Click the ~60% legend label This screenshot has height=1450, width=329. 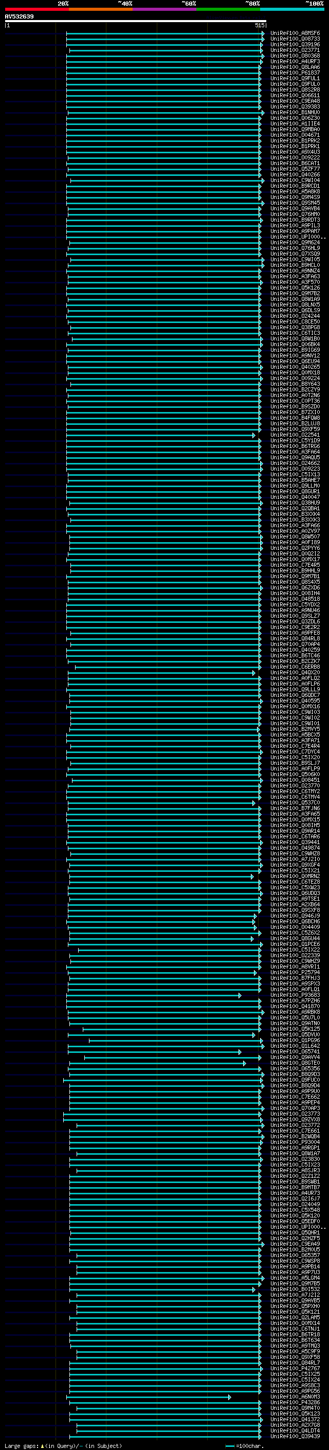pos(189,4)
